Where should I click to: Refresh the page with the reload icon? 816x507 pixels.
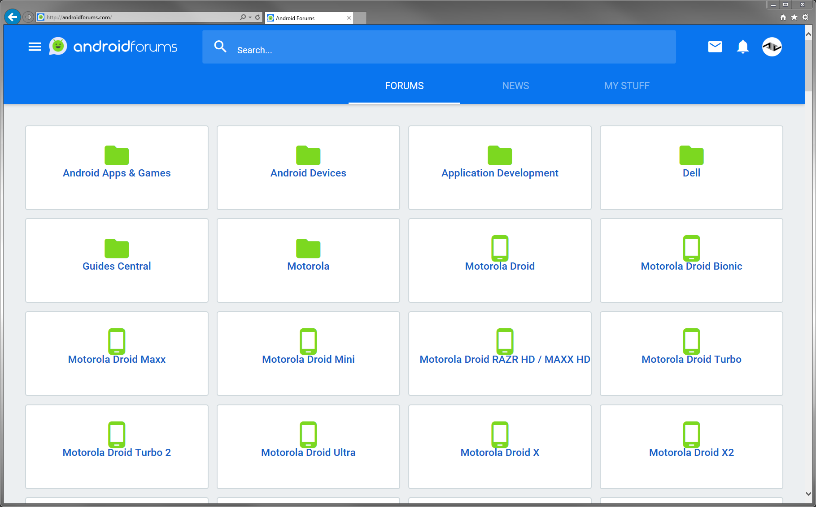(257, 17)
